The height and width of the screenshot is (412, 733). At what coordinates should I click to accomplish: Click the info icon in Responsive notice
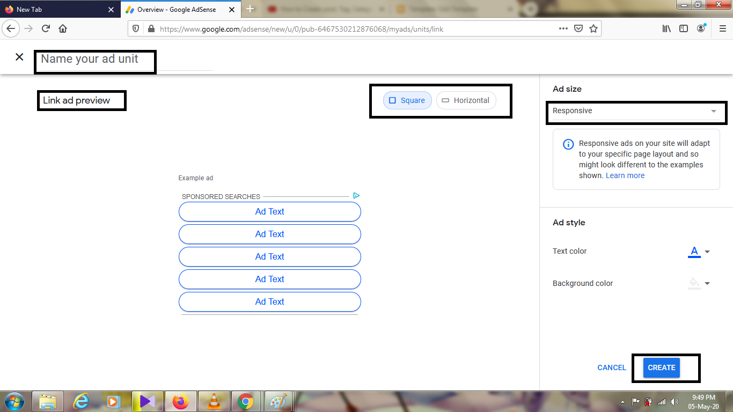(x=567, y=144)
